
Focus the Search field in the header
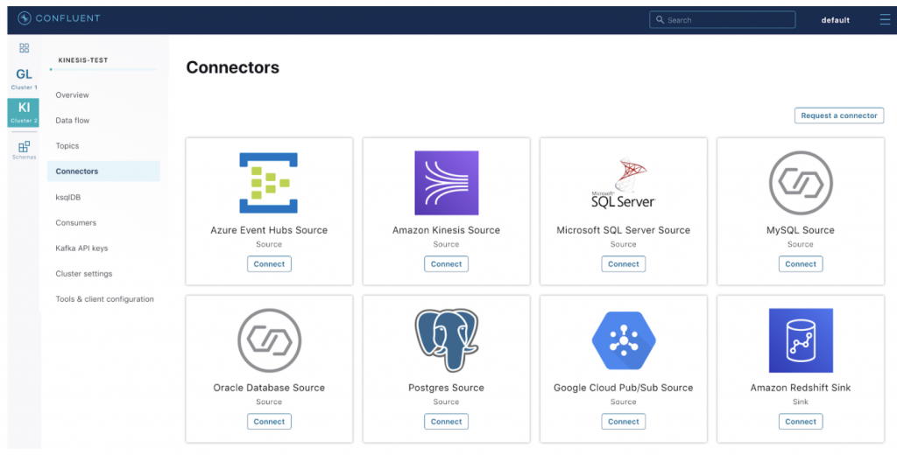pos(727,19)
